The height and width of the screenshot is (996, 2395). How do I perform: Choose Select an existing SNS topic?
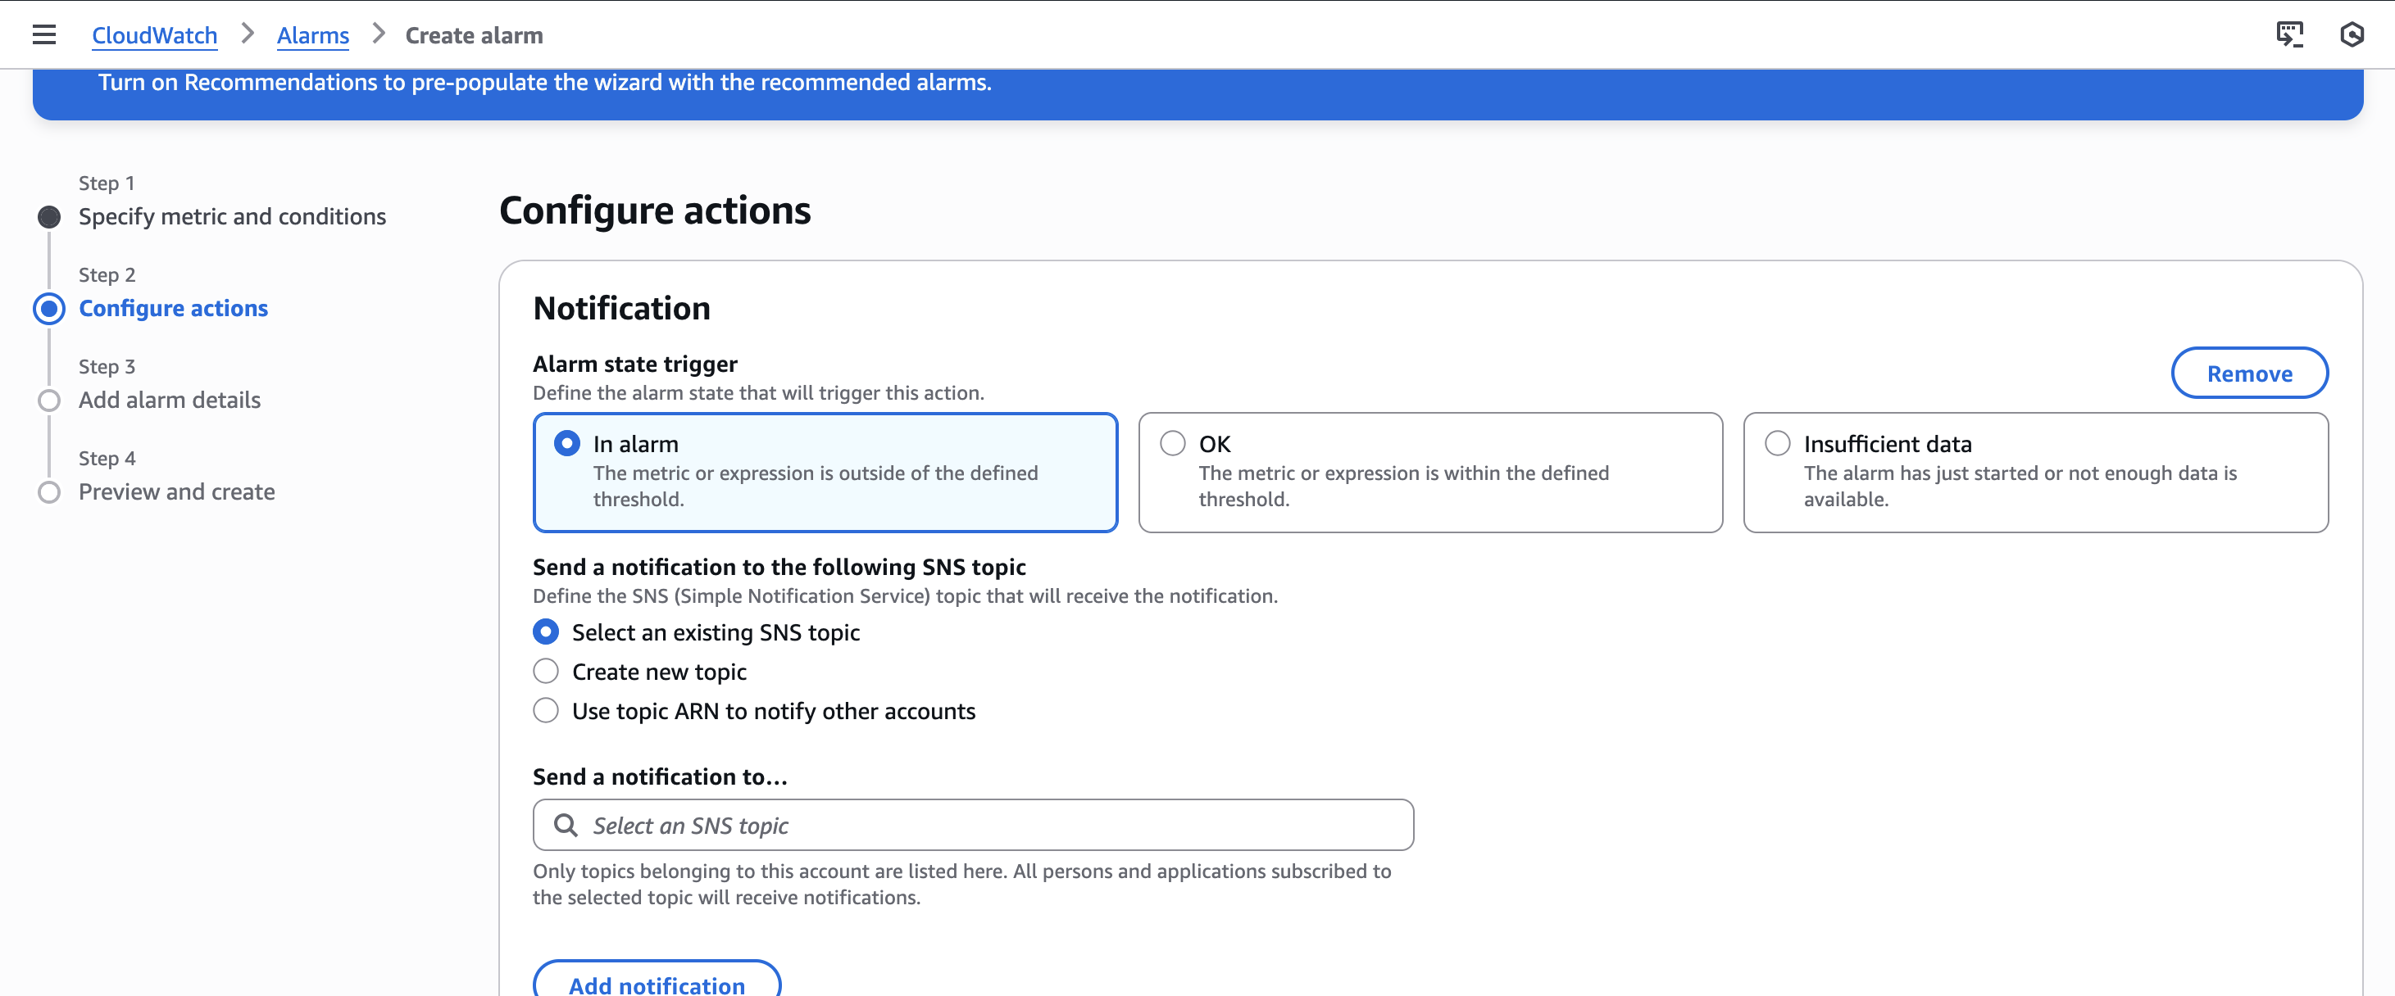coord(547,632)
